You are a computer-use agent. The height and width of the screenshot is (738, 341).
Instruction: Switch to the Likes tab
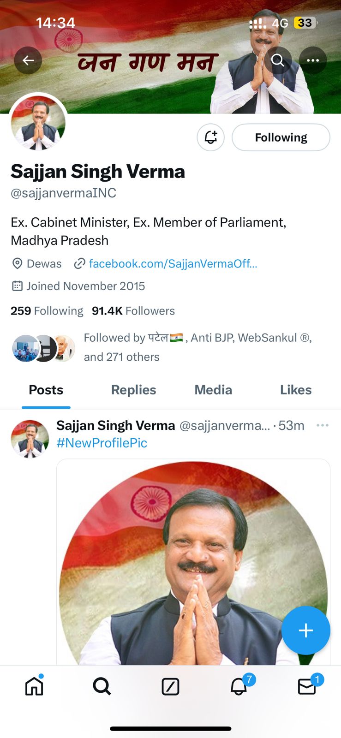tap(296, 390)
